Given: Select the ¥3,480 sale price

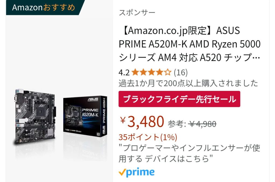Looking at the screenshot, I should 142,121.
